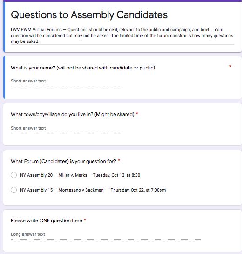Click the asterisk after 'ONE question here'

pyautogui.click(x=85, y=220)
